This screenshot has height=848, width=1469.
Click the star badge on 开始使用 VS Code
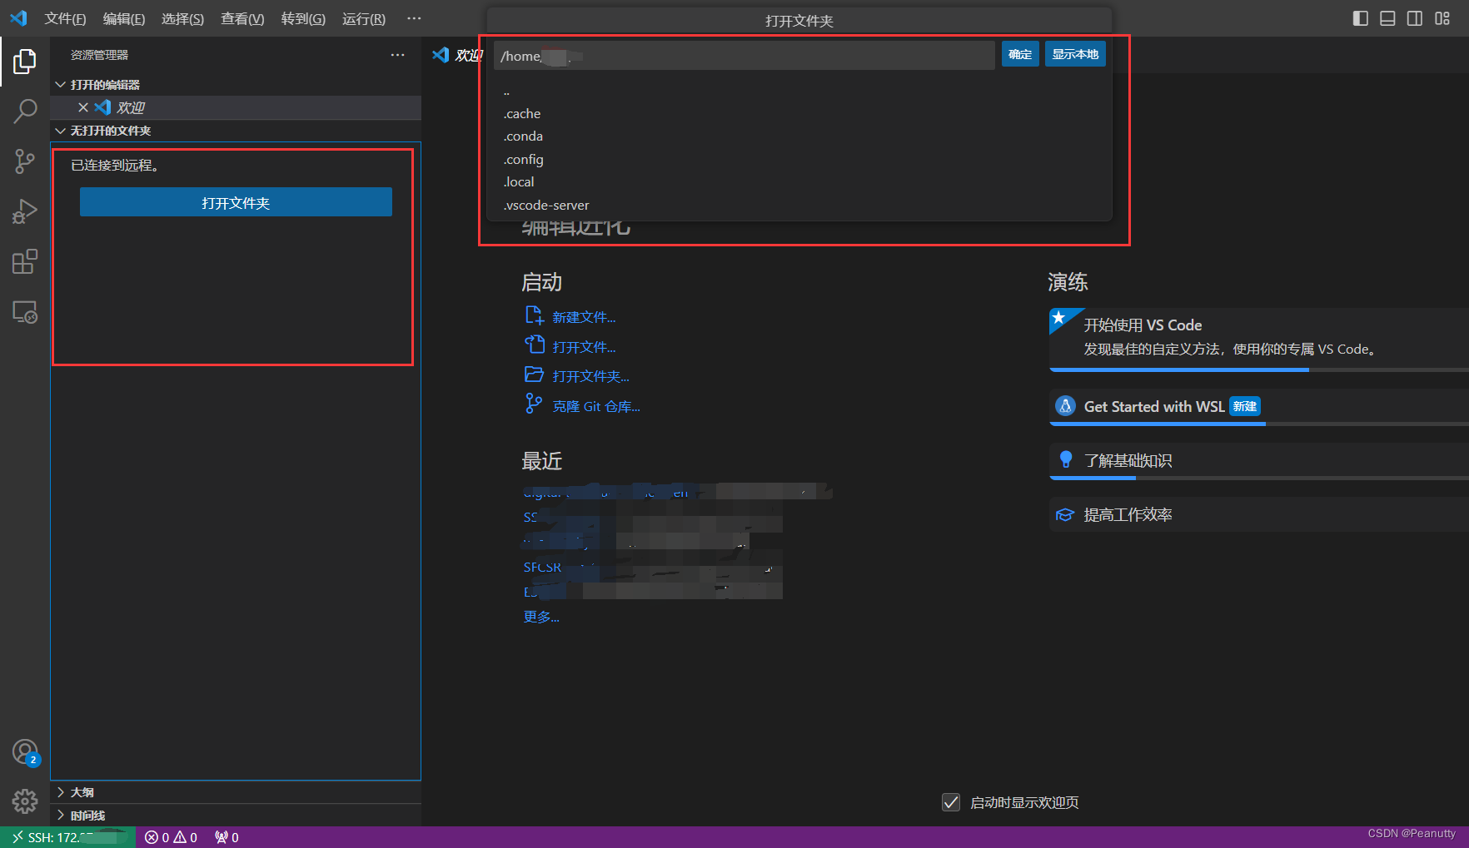pos(1059,317)
